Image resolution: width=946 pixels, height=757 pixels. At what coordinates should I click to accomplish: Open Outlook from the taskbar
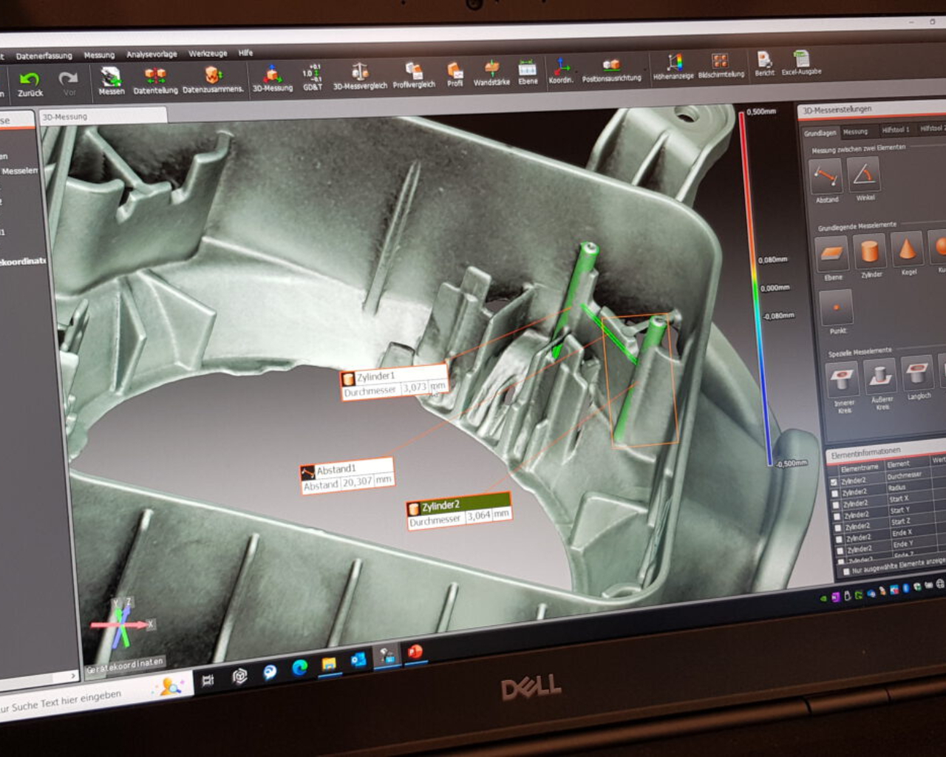(358, 659)
